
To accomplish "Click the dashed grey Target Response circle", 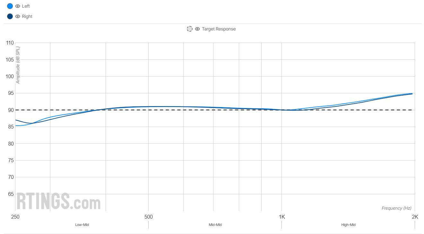I will [x=190, y=29].
